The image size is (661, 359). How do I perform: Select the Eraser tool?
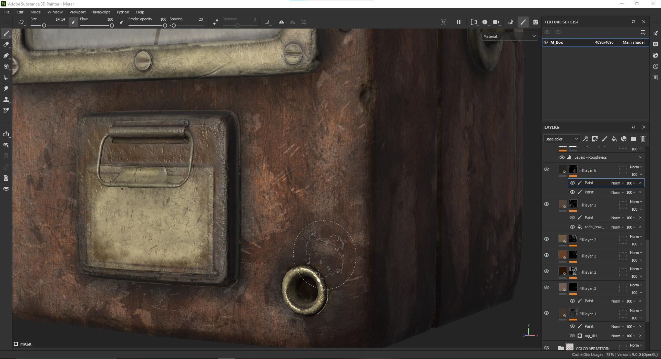coord(6,44)
